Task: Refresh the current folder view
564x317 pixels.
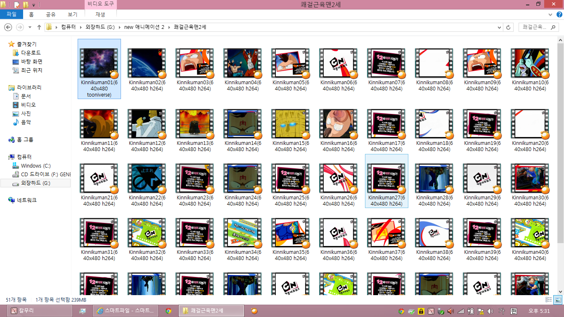Action: [x=509, y=27]
